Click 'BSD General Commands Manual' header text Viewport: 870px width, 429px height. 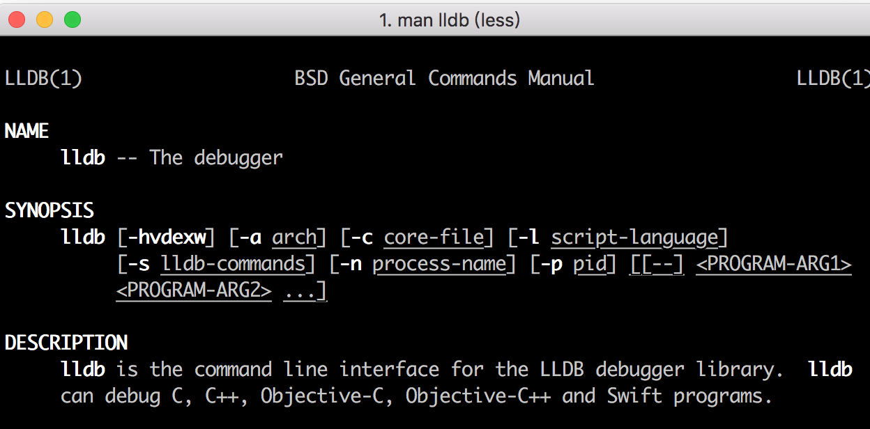445,77
